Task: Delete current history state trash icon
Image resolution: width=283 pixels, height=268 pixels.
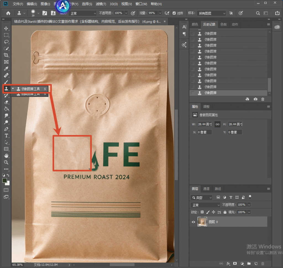Action: 263,99
